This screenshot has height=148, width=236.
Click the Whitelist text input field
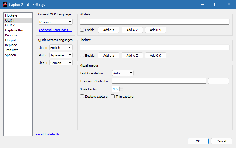[x=155, y=22]
